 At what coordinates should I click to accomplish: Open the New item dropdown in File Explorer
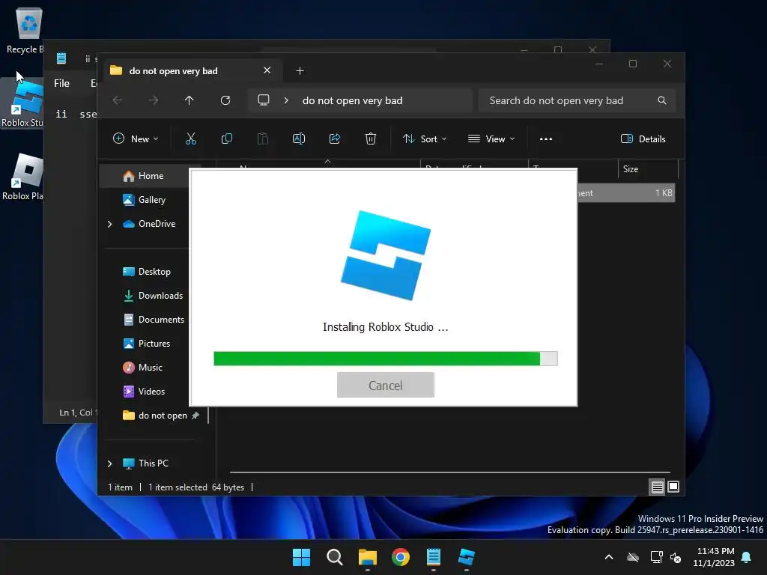136,139
